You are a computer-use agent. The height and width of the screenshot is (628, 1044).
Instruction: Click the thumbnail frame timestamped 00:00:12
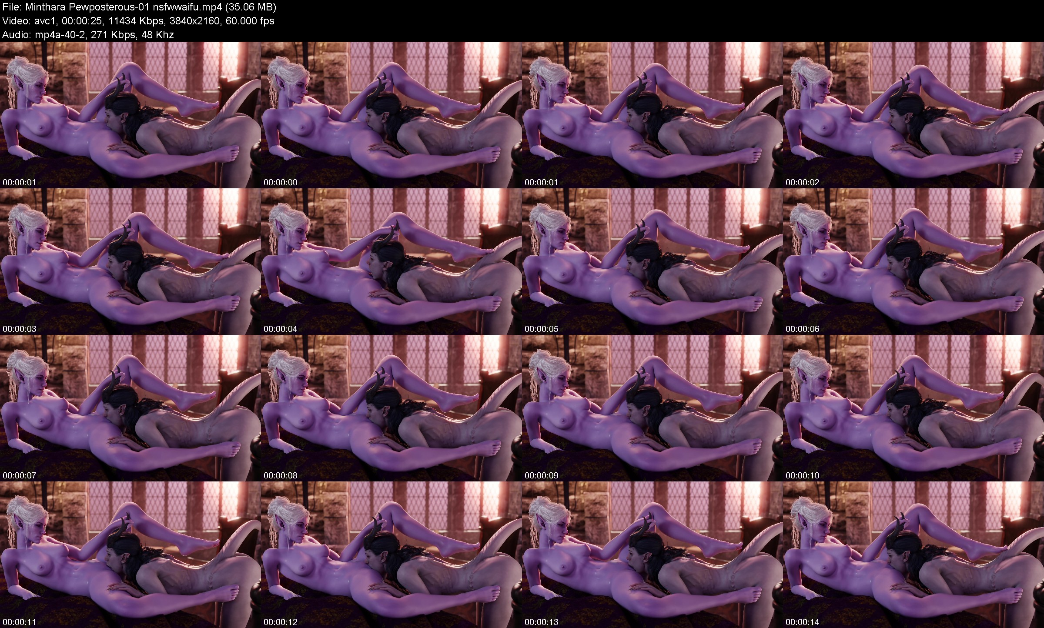(x=391, y=555)
